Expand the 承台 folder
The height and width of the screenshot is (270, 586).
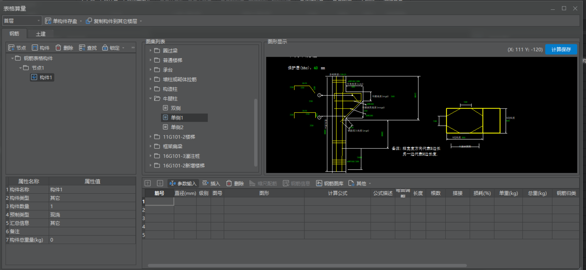coord(150,70)
